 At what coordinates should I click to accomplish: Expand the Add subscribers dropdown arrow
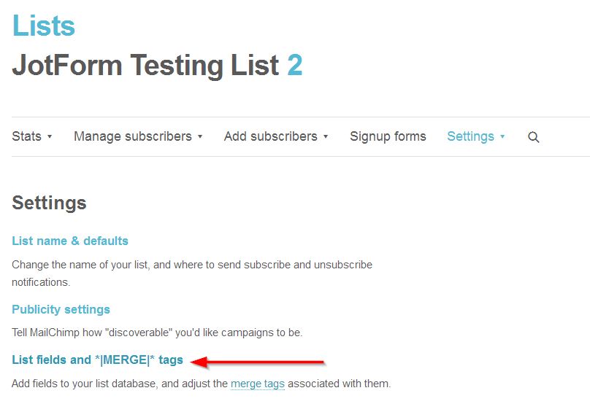[x=326, y=136]
